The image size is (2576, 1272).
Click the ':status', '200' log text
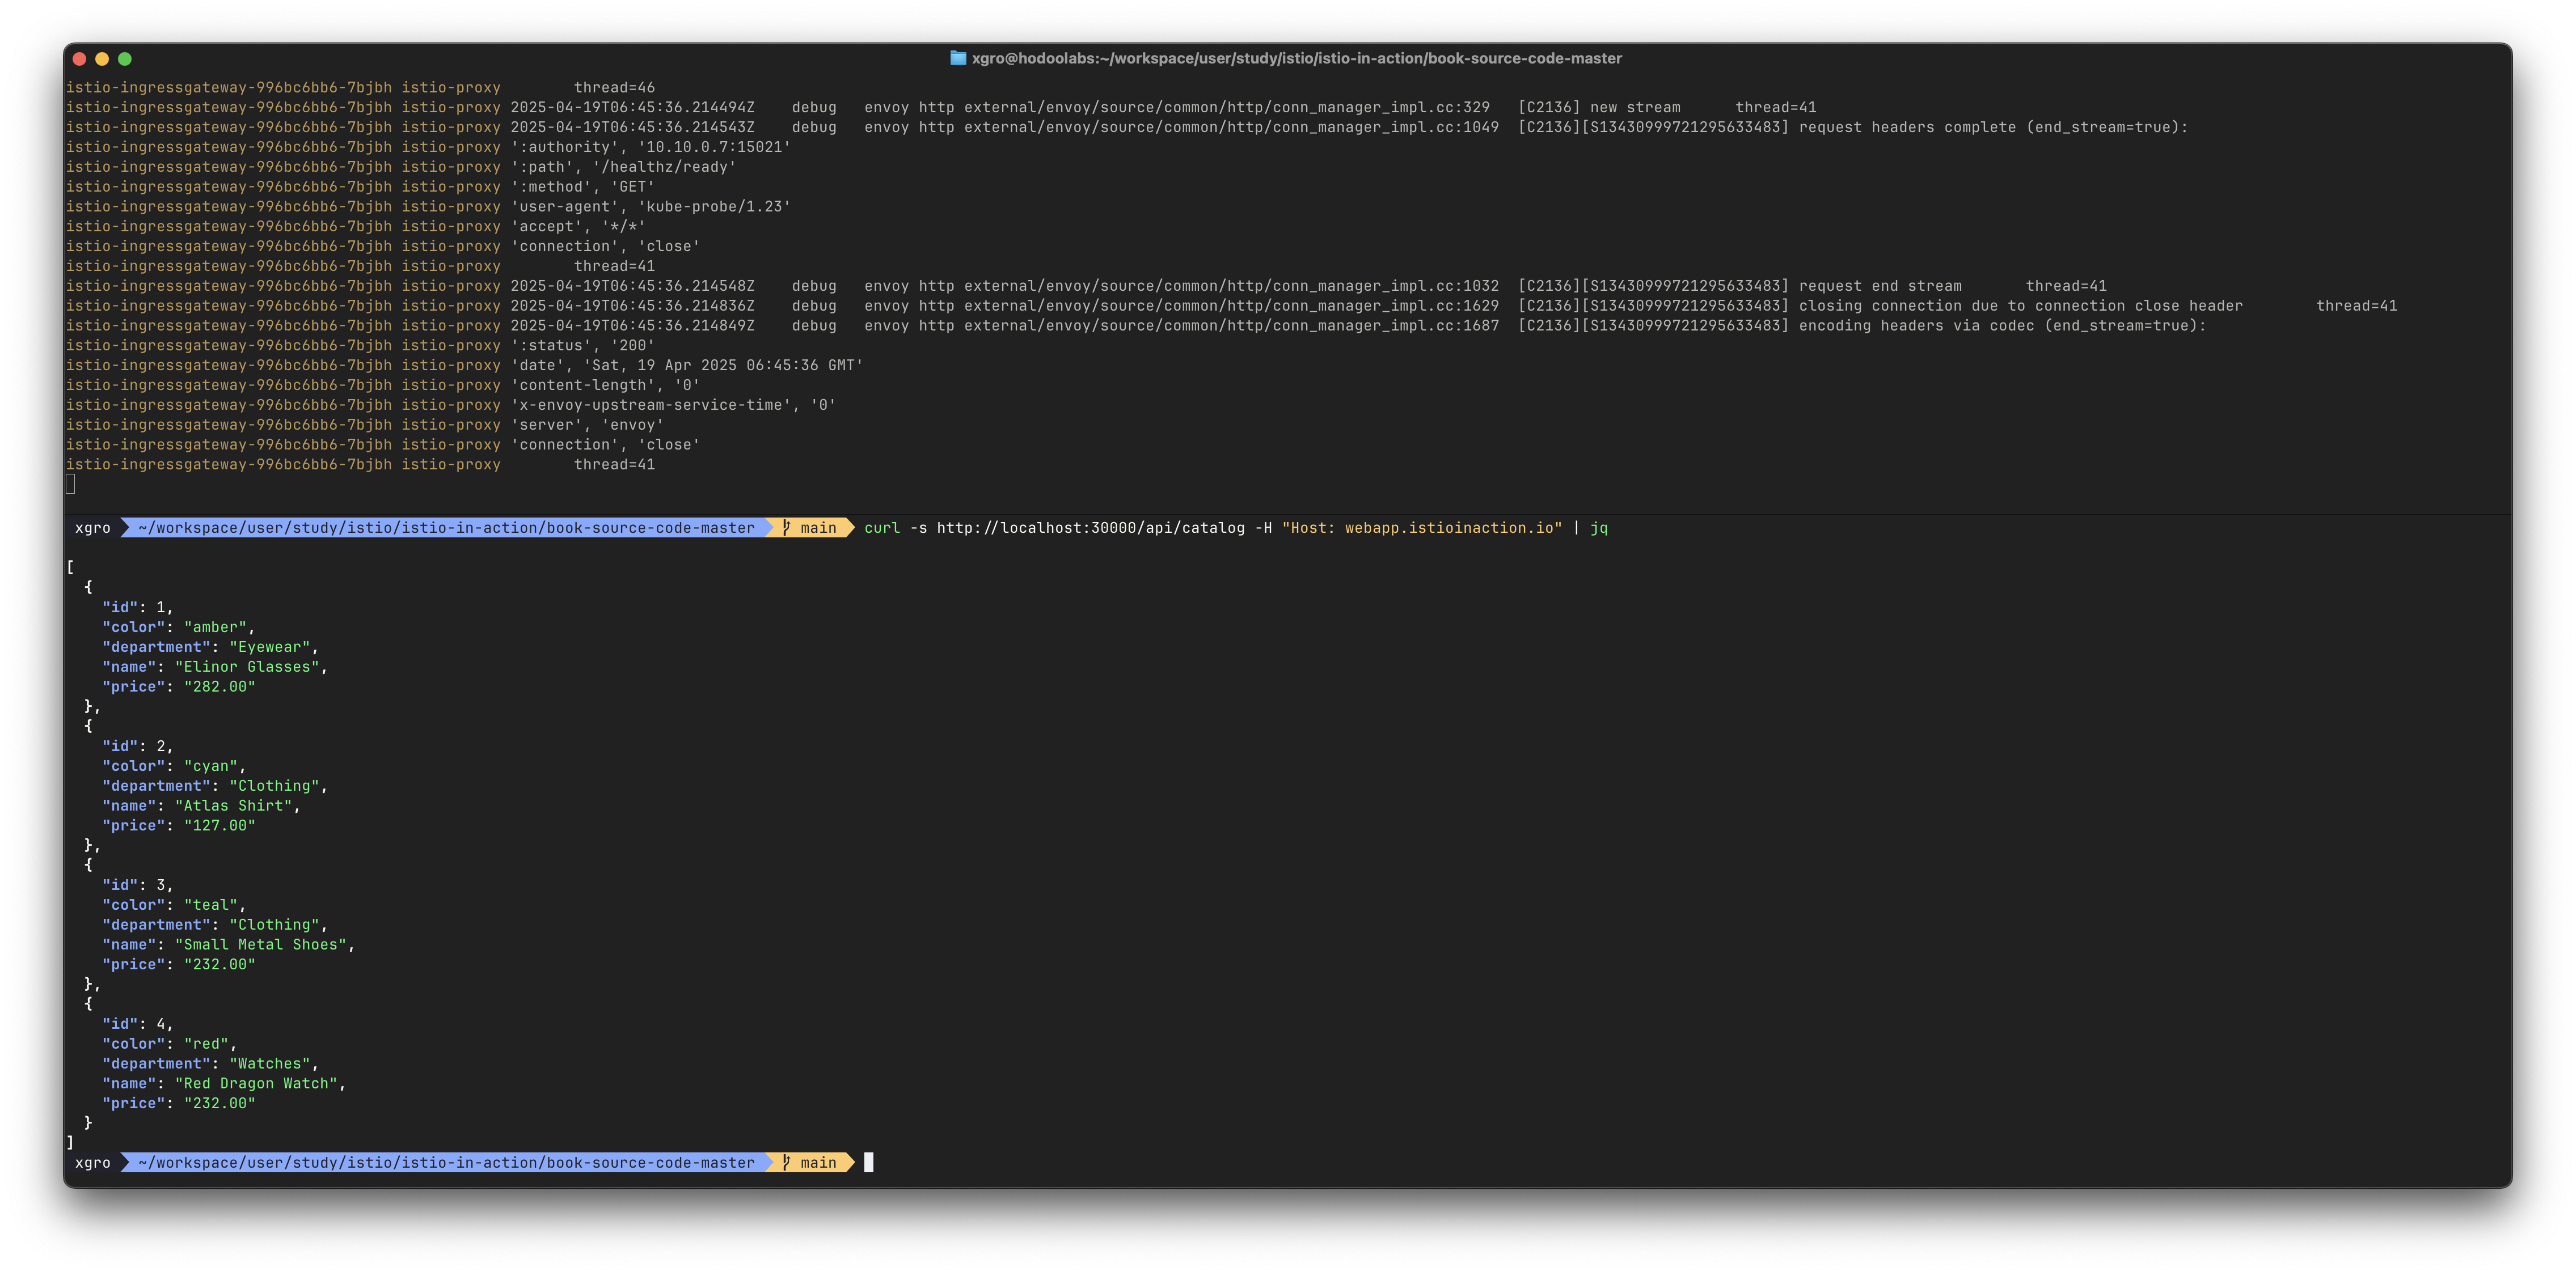click(582, 346)
